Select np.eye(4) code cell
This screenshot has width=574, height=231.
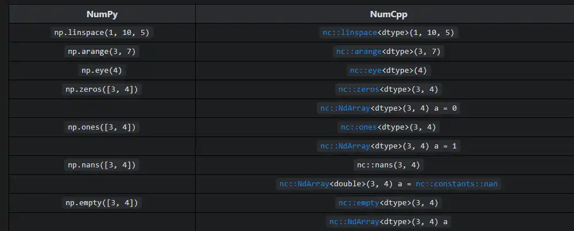point(102,71)
